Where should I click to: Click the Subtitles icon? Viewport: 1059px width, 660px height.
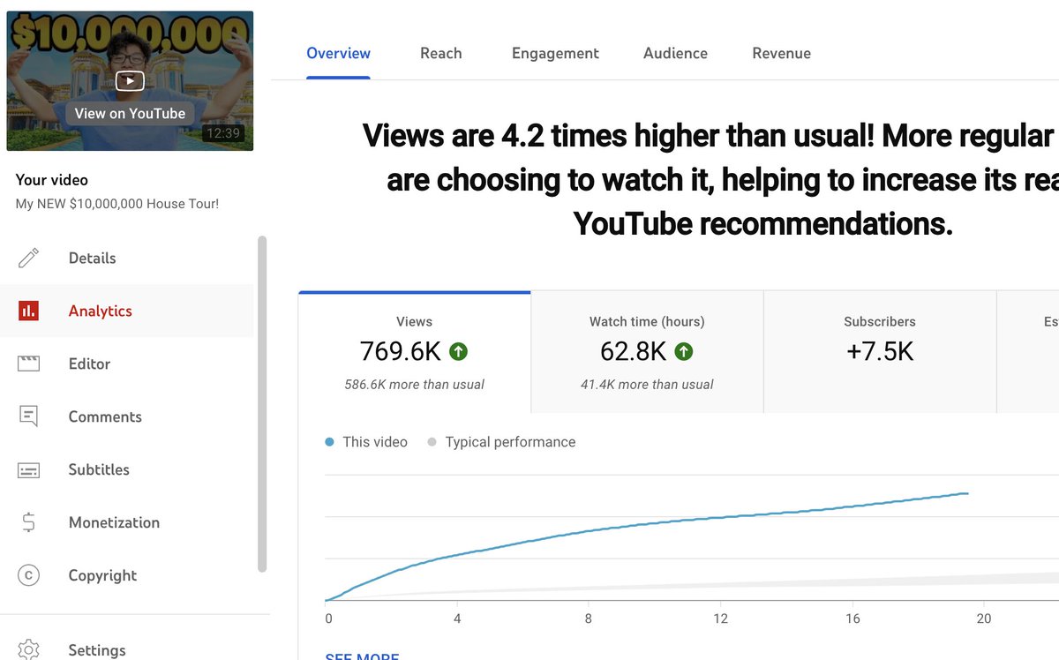click(x=28, y=470)
